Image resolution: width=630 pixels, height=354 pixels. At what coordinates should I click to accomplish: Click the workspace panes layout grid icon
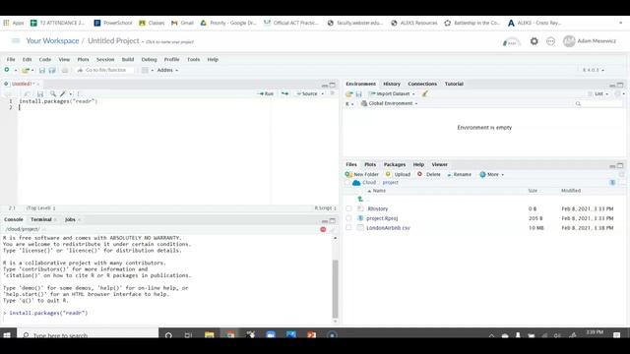pos(145,70)
